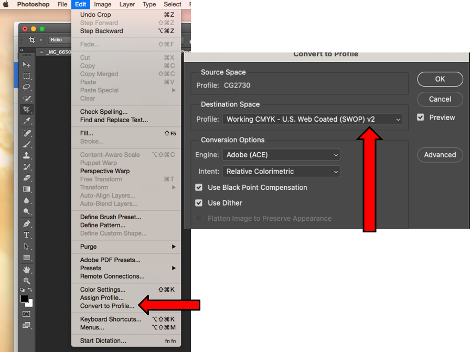Select the Move tool

[x=26, y=65]
